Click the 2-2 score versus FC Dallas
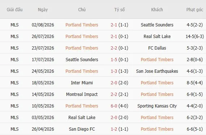 pos(114,48)
